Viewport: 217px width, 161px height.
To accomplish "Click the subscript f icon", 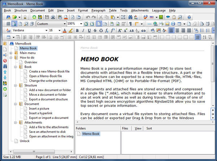I will [x=107, y=30].
